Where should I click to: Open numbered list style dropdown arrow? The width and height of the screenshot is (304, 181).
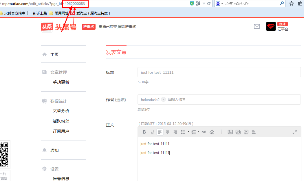coord(199,132)
